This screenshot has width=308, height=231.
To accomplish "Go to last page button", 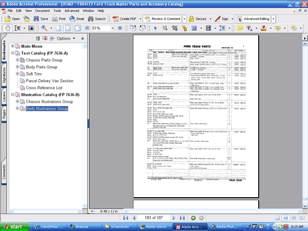I will (182, 218).
